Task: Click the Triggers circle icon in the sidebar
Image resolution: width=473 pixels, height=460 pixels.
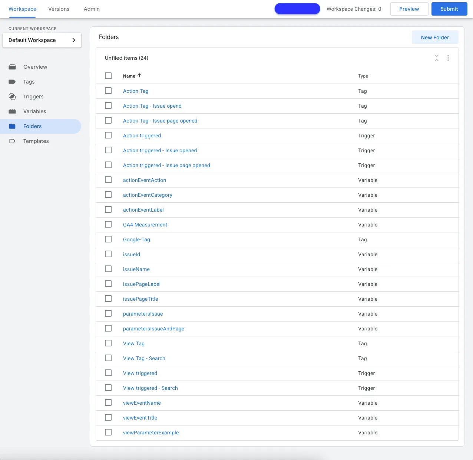Action: click(12, 97)
